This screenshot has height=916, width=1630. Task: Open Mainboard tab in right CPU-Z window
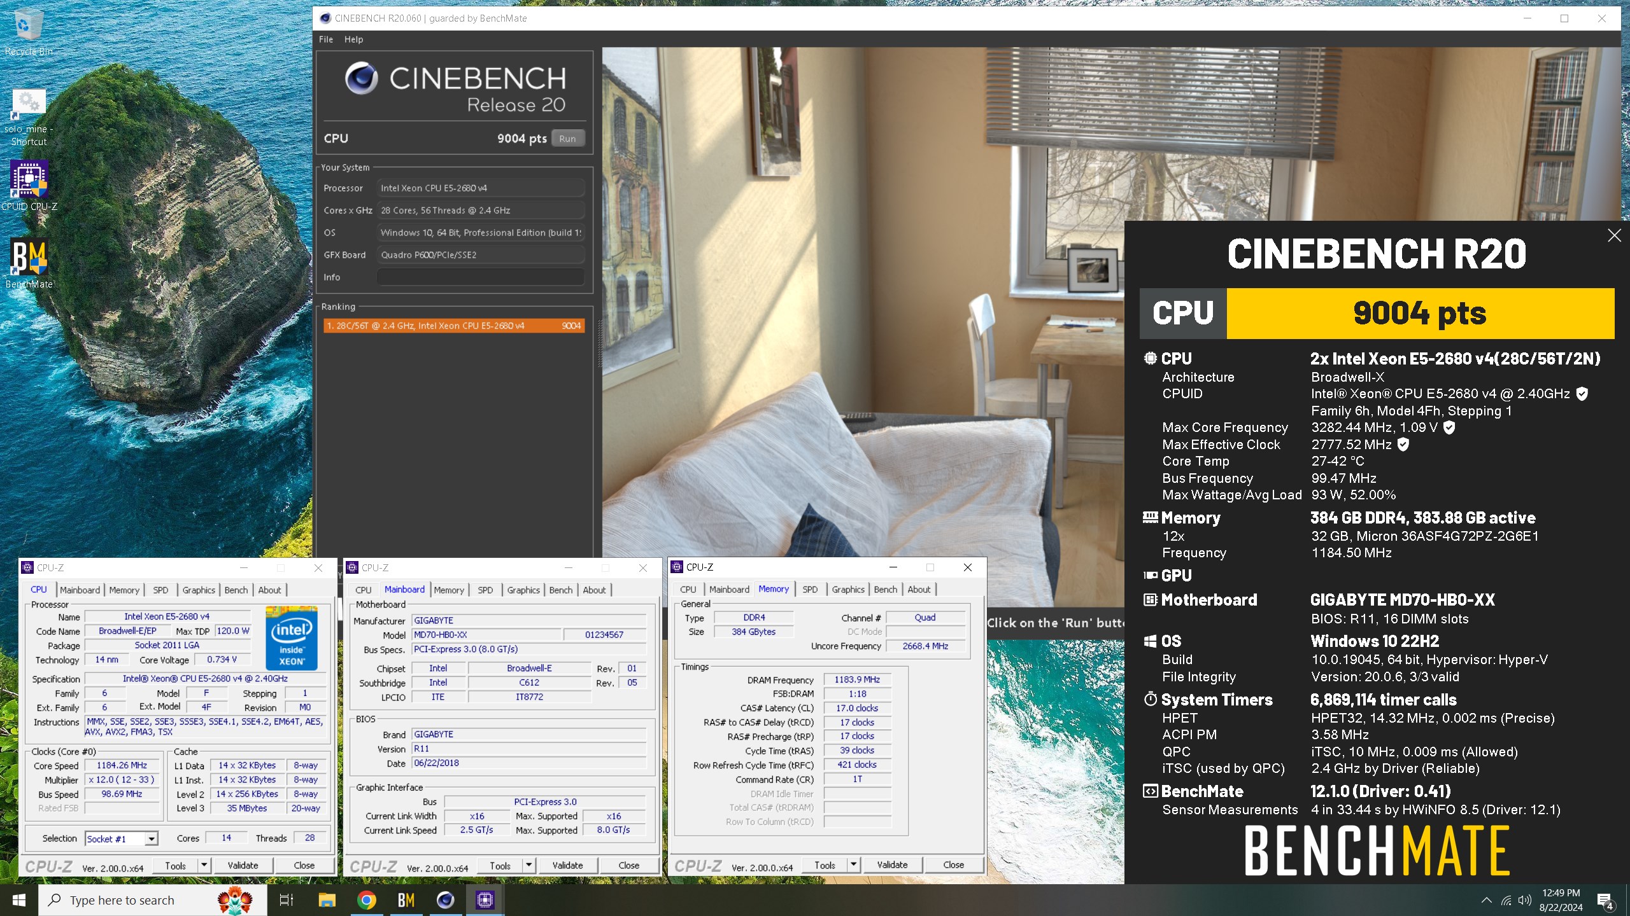coord(729,589)
